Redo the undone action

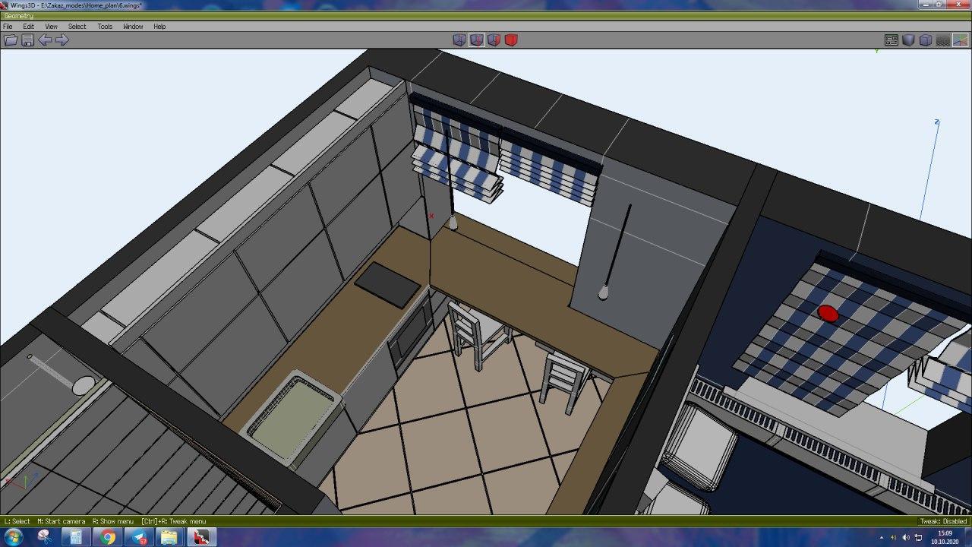64,40
